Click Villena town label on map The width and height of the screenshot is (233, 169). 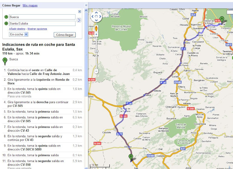[x=128, y=147]
